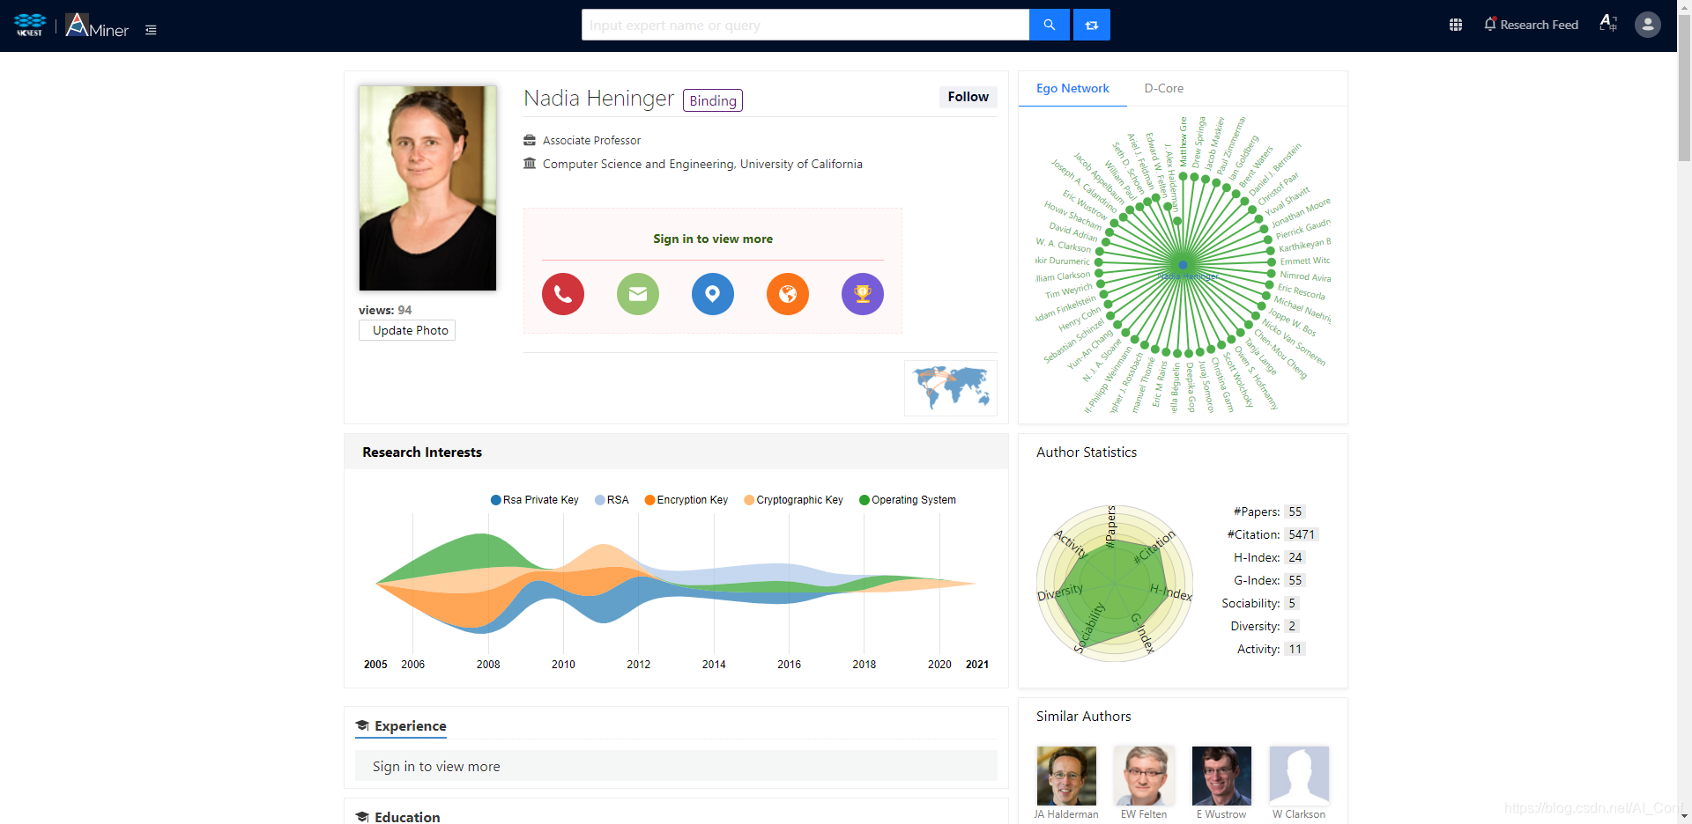Click the #Papers value 55
This screenshot has width=1692, height=824.
tap(1295, 511)
